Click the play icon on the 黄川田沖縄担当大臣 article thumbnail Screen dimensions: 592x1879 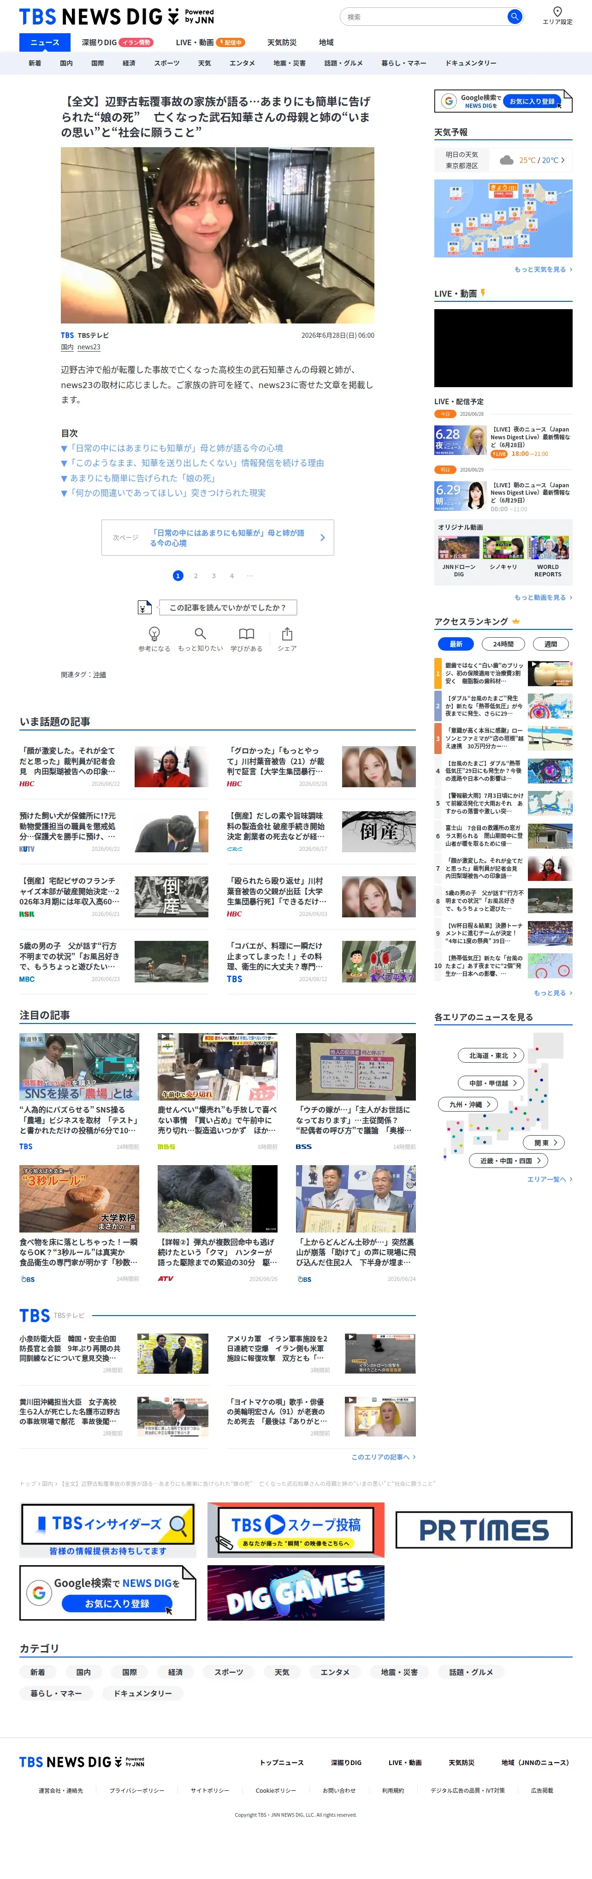point(143,1400)
